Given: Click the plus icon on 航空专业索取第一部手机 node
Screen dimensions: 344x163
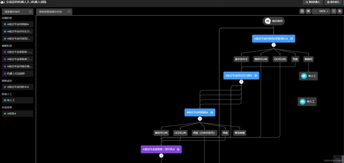Looking at the screenshot, I should (178, 149).
